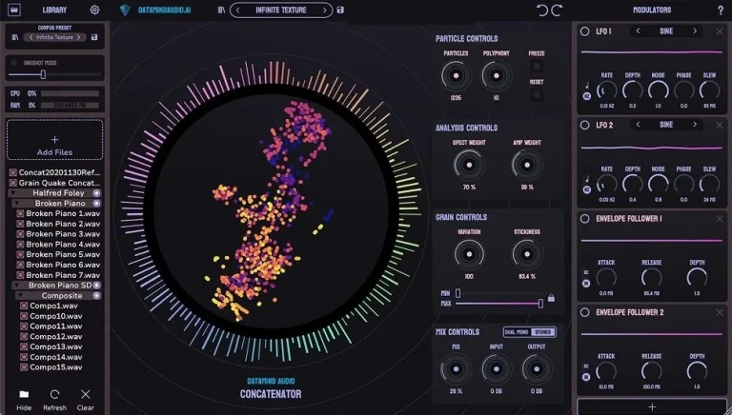Toggle the Composite folder's active dot
Image resolution: width=732 pixels, height=415 pixels.
click(x=96, y=296)
